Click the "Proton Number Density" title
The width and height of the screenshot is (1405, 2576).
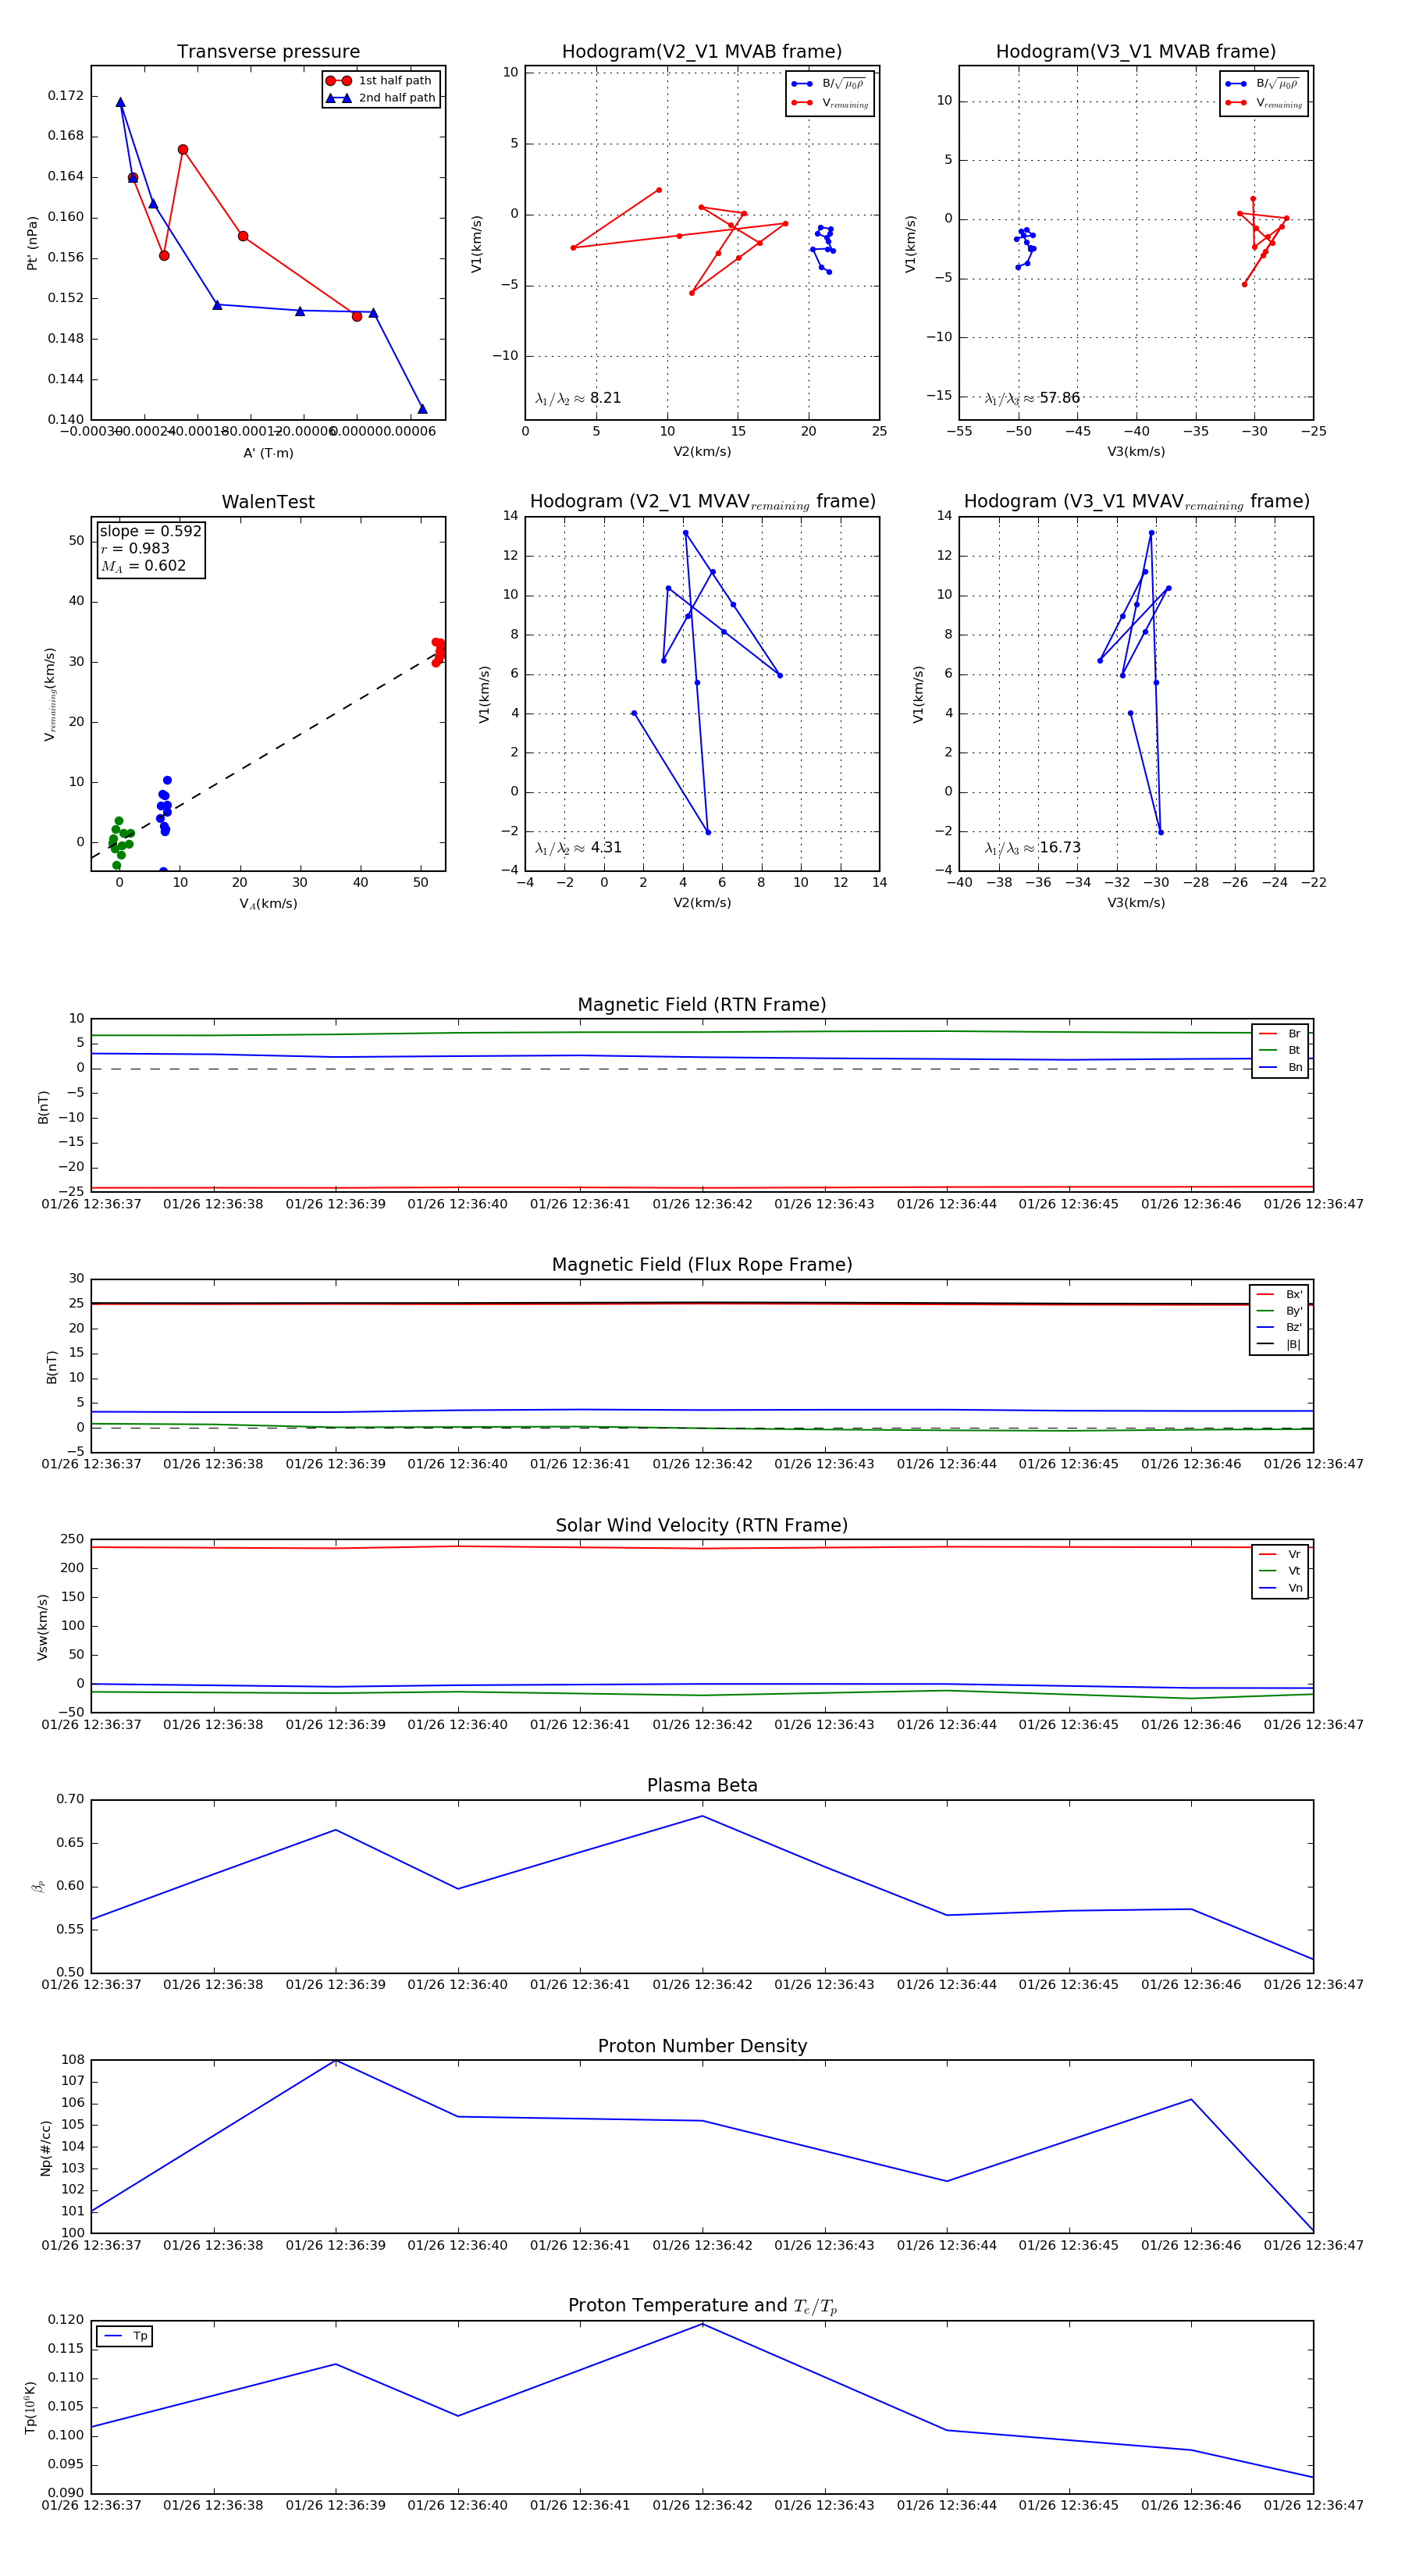coord(702,2046)
